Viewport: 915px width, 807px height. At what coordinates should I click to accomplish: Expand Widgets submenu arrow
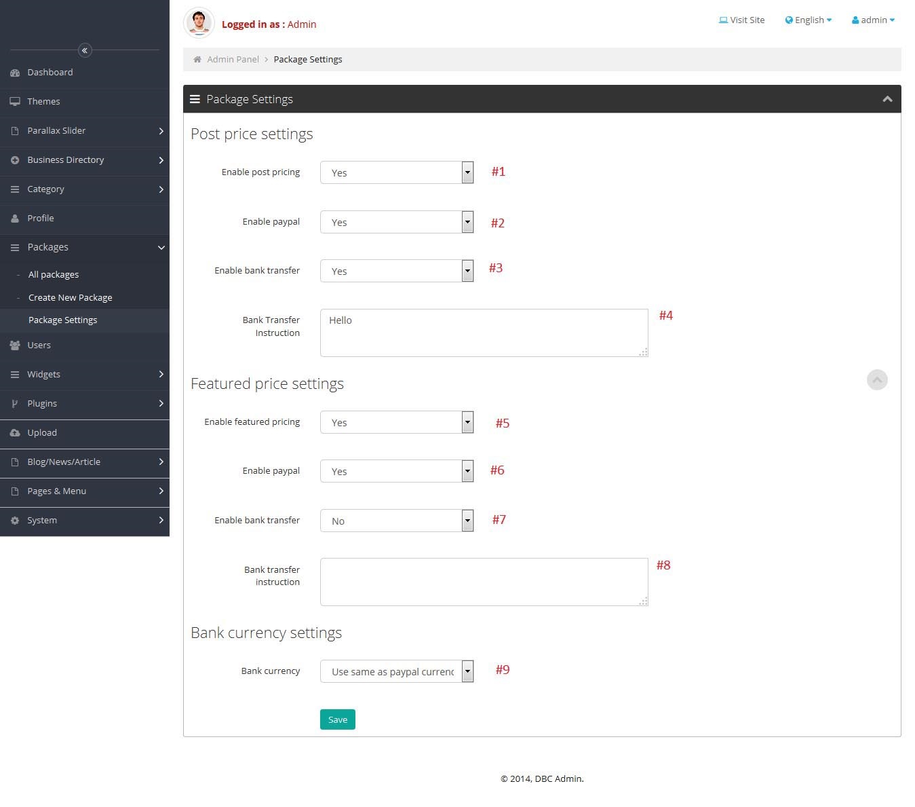click(x=161, y=375)
